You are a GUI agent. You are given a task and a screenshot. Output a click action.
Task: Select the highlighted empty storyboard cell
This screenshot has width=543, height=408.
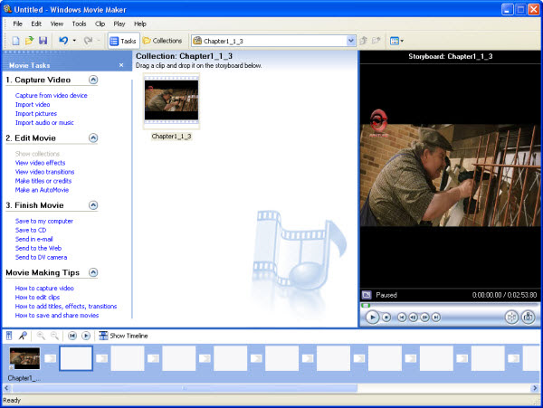click(x=76, y=358)
